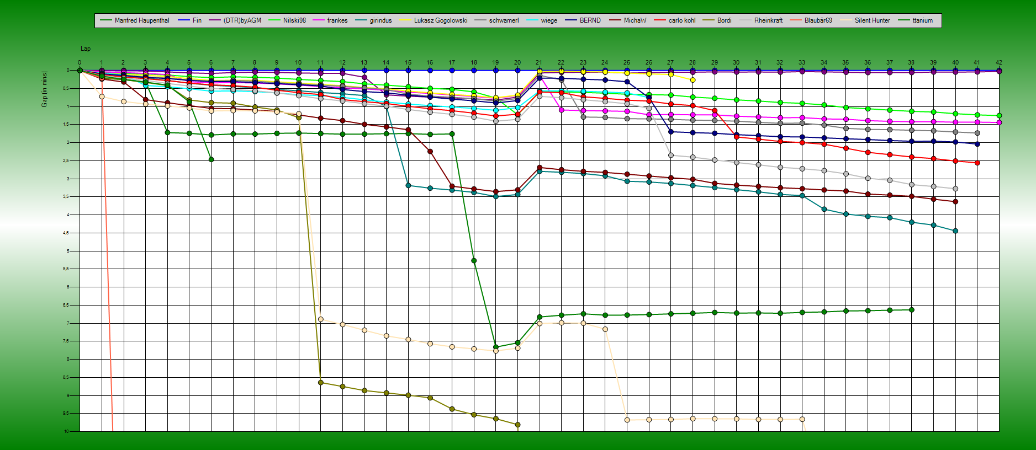Click frankes in the legend
The width and height of the screenshot is (1036, 450).
337,20
